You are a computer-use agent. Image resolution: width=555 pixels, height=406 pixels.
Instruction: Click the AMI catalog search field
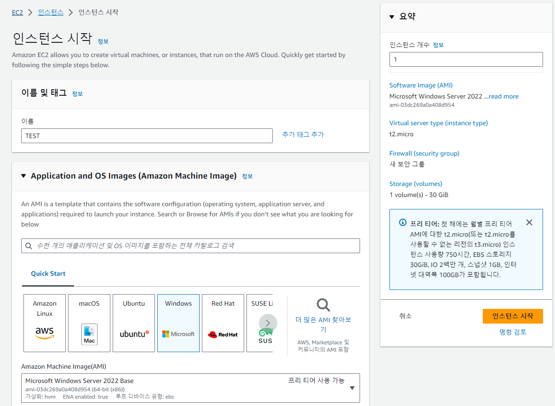(x=190, y=246)
